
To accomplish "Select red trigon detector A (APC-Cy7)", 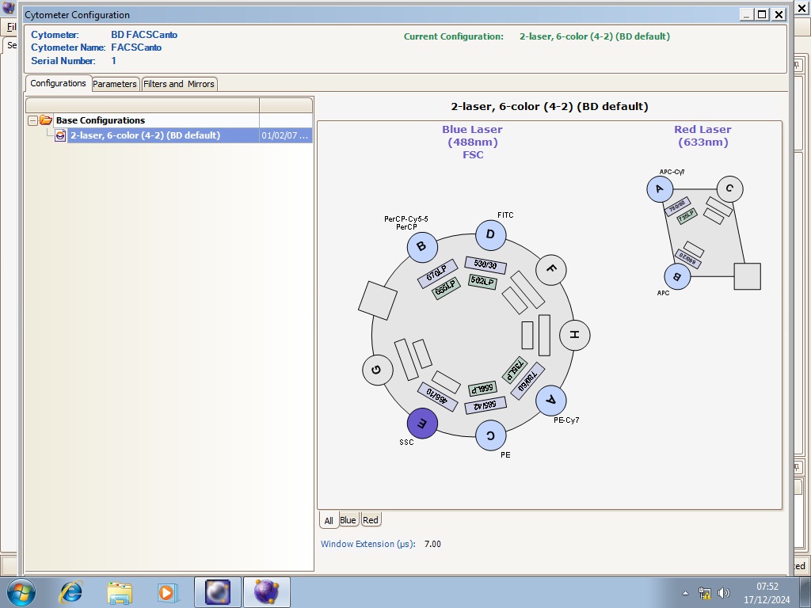I will pos(660,188).
